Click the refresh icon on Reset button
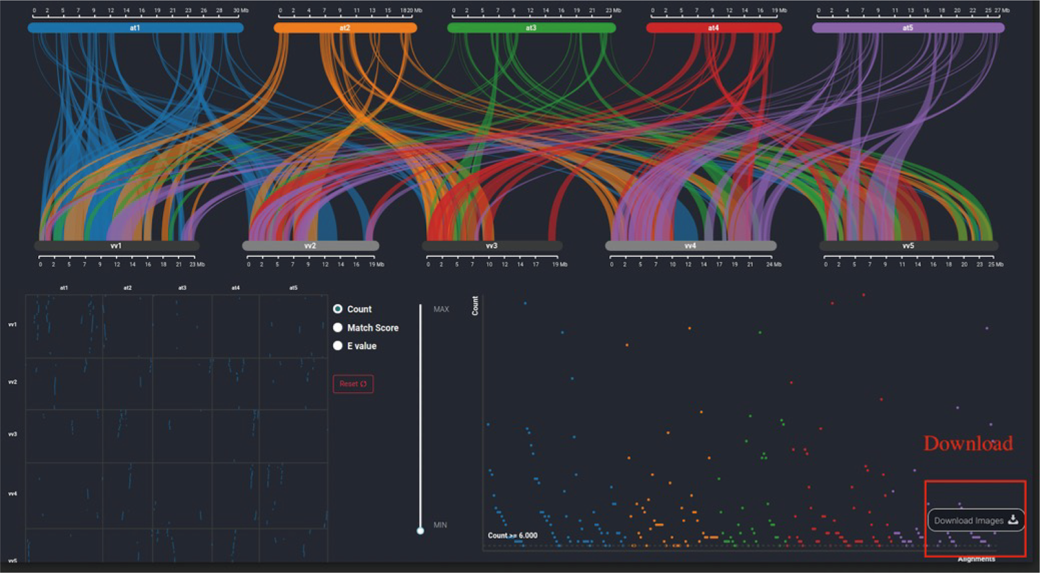This screenshot has width=1040, height=573. (363, 384)
